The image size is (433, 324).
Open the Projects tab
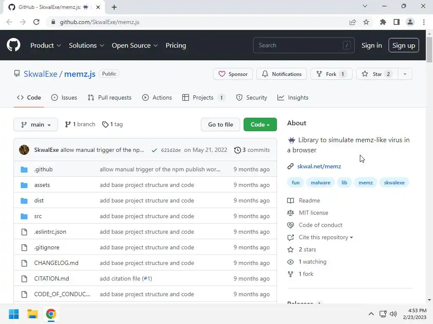point(204,97)
